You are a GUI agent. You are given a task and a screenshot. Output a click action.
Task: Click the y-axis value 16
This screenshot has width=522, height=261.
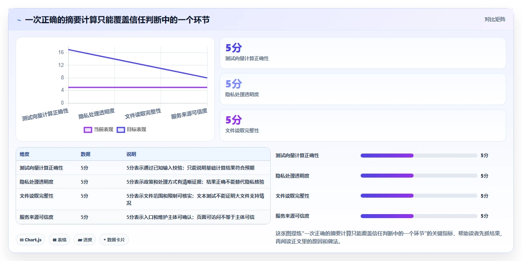click(61, 53)
